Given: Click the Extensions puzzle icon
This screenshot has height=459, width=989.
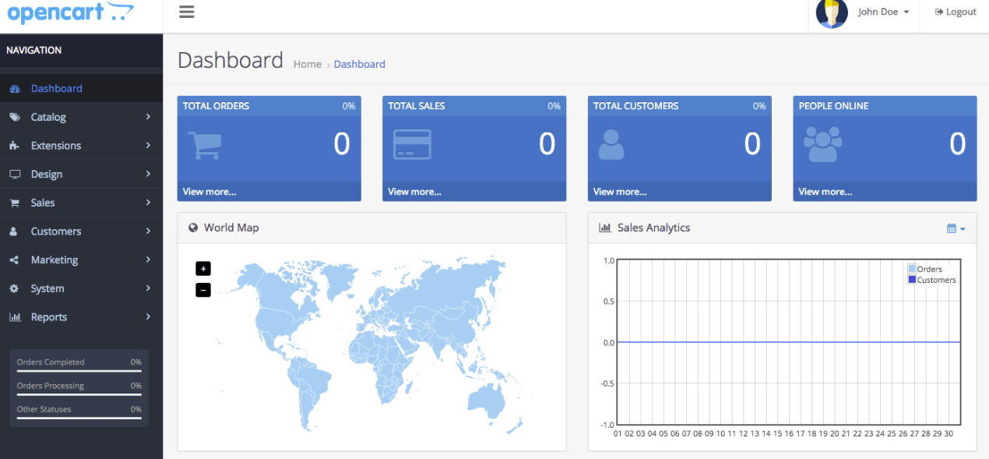Looking at the screenshot, I should [14, 146].
